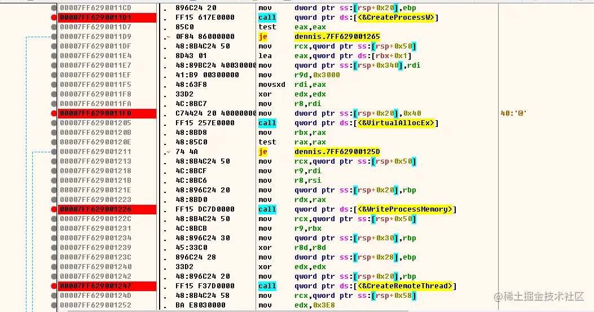This screenshot has height=312, width=594.
Task: Select address 00007FF629001211
Action: tap(95, 152)
